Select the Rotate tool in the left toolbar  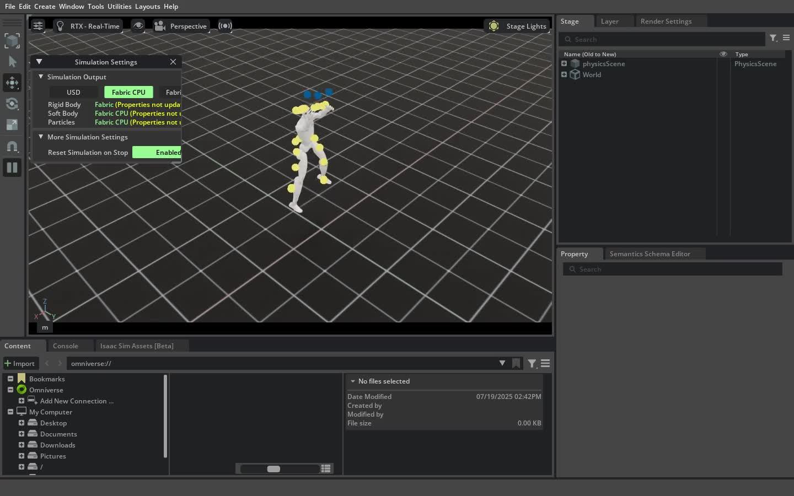(12, 104)
